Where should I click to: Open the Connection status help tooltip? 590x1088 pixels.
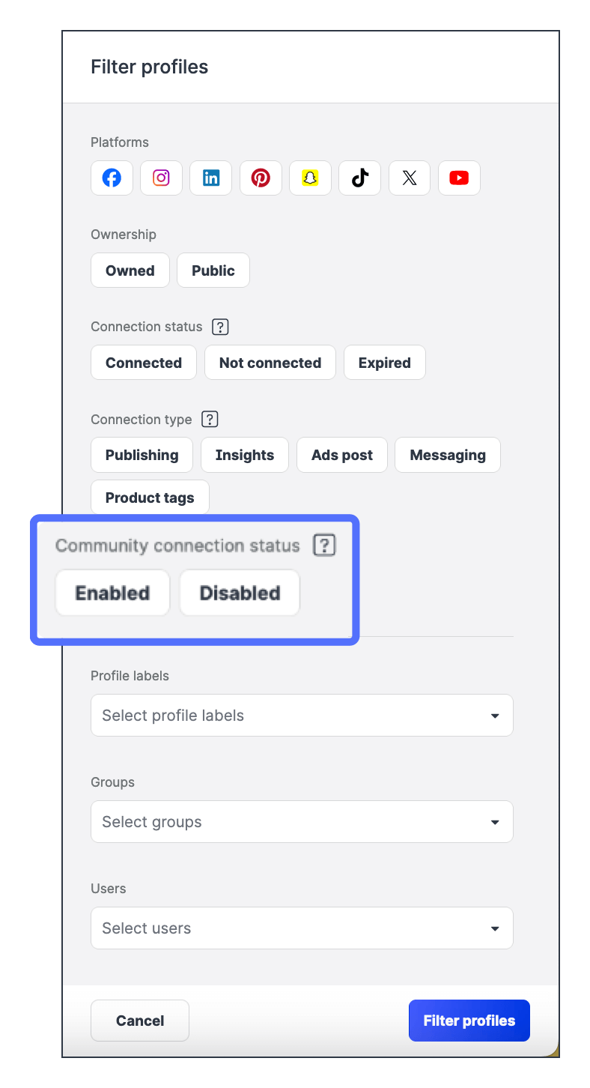(x=219, y=326)
